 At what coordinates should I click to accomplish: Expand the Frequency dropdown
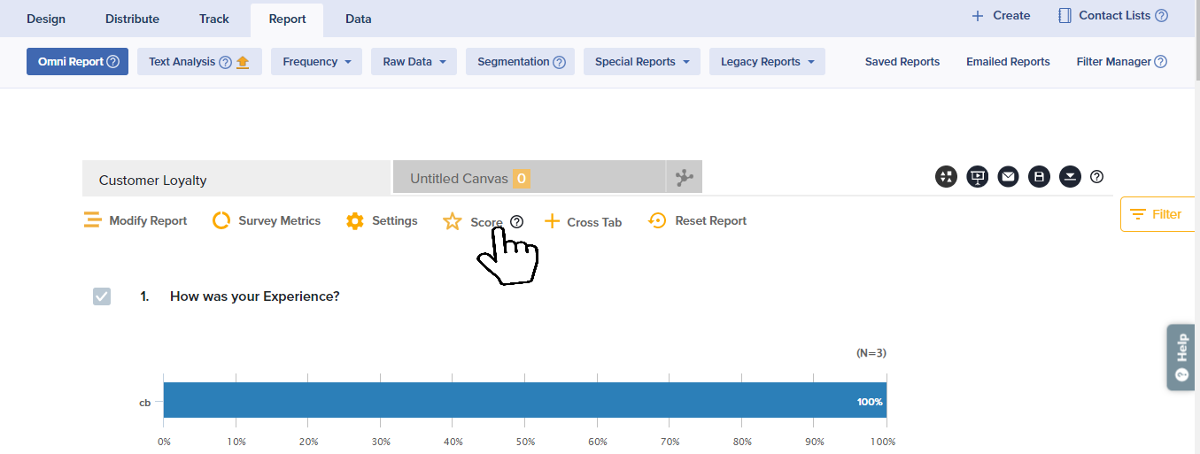tap(317, 62)
